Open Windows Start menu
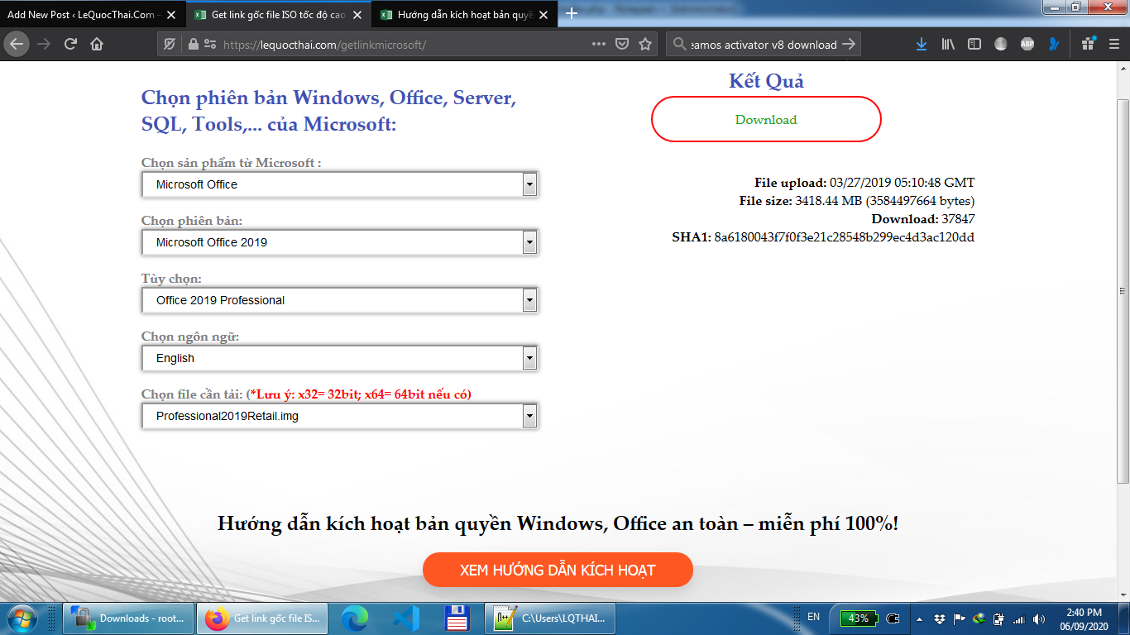Viewport: 1130px width, 635px height. (22, 618)
